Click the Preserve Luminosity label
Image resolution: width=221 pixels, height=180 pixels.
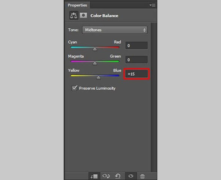tap(97, 88)
